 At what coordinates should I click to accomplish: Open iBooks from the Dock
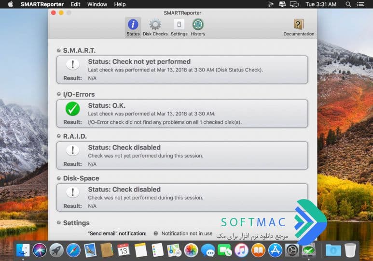(x=258, y=250)
